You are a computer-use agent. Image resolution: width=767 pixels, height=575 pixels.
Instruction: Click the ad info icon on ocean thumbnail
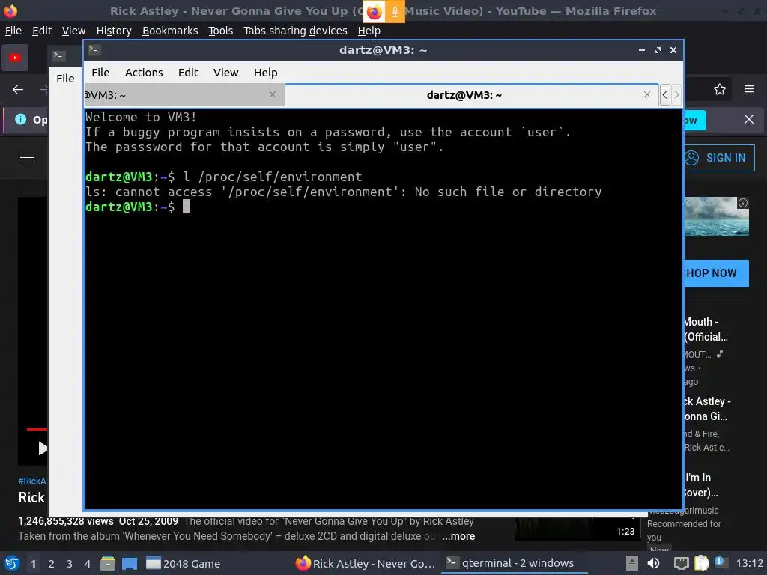742,203
